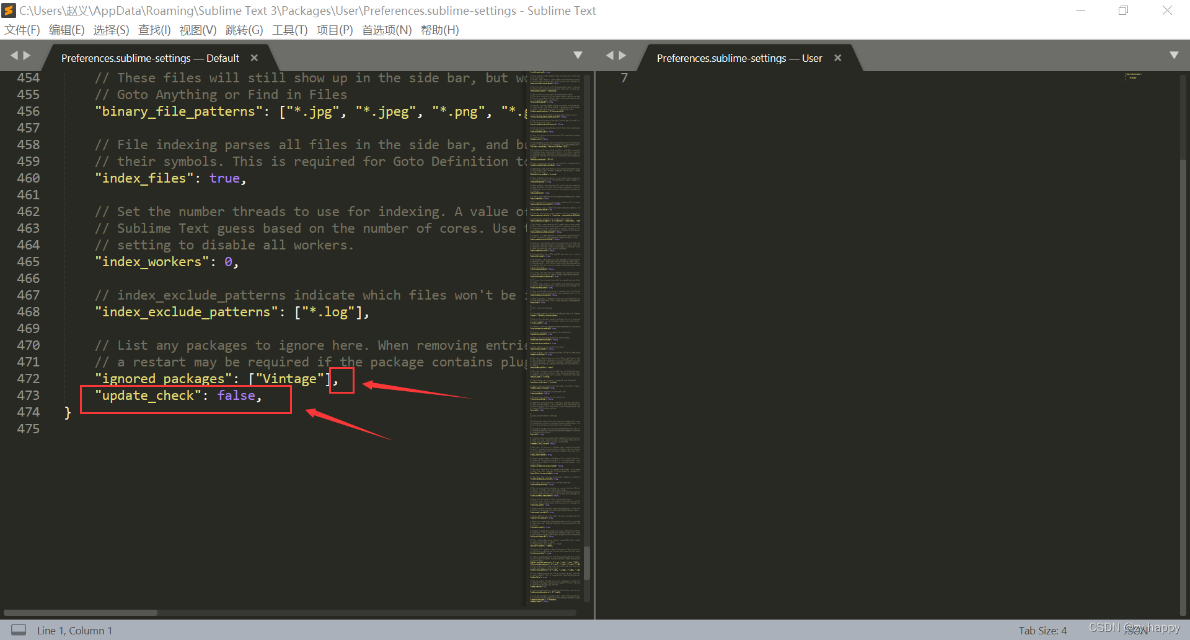
Task: Open the 选择(S) menu
Action: pos(111,30)
